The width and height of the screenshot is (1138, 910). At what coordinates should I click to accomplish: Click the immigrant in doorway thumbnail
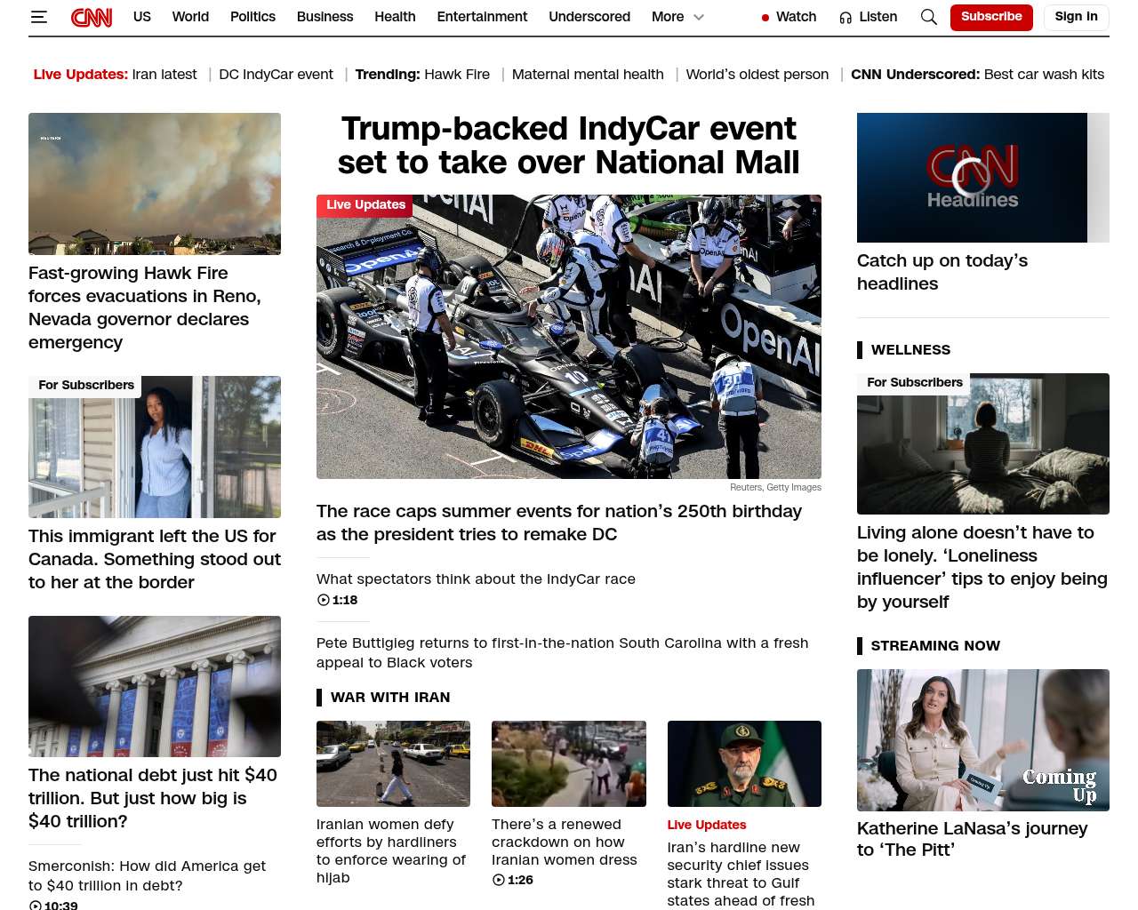point(155,447)
